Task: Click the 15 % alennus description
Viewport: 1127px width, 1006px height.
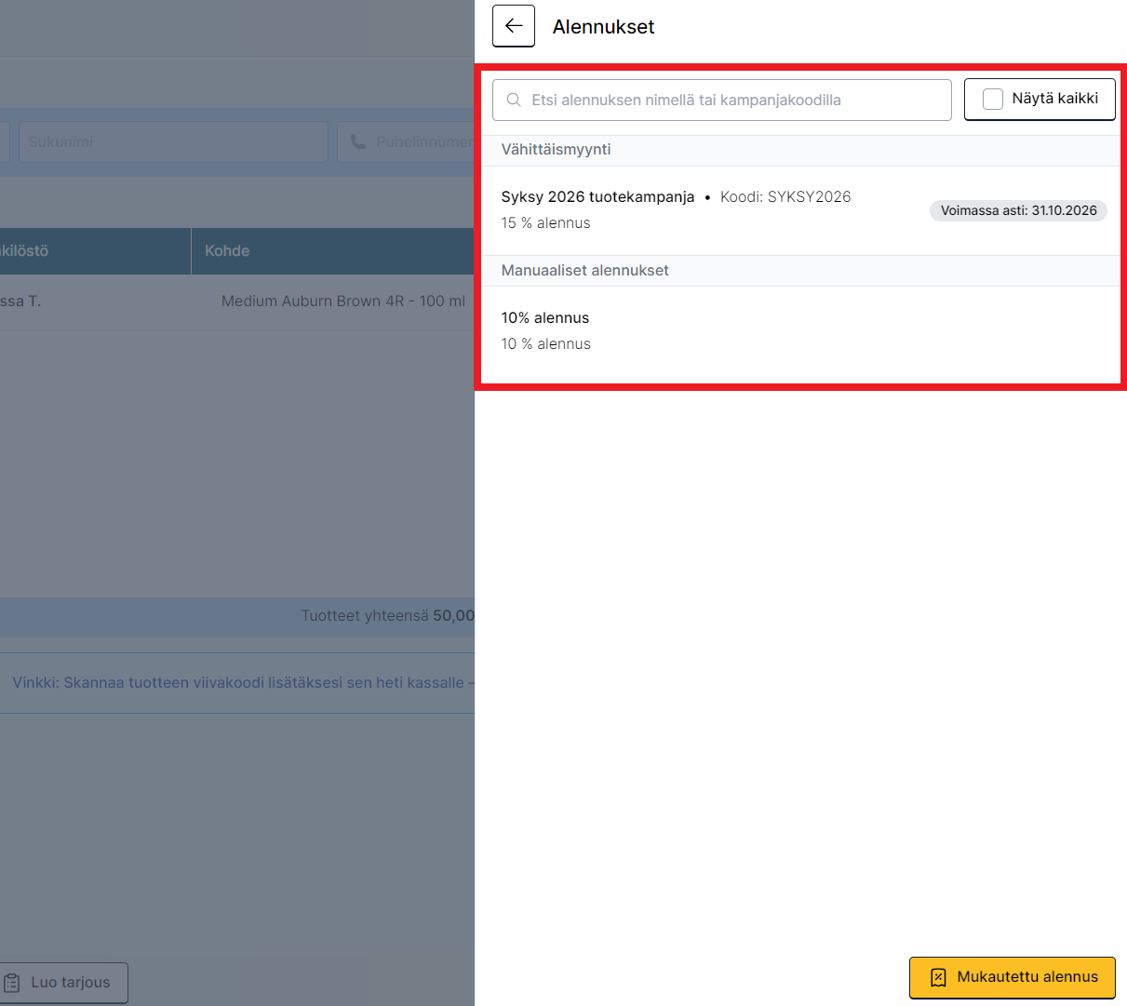Action: click(546, 222)
